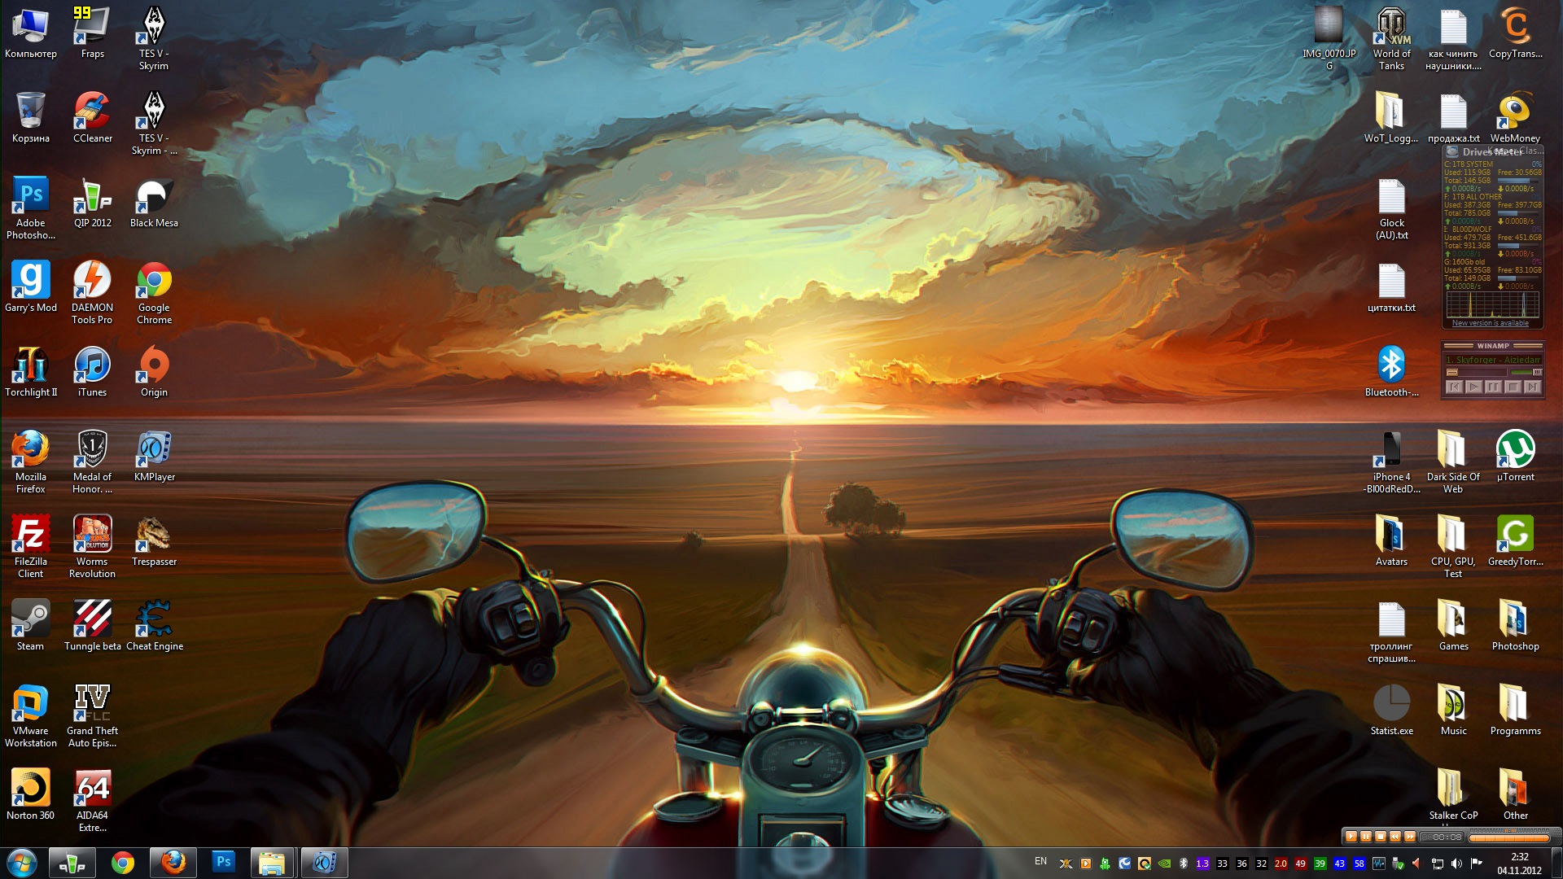Open the Dark Side Of Web folder
1563x879 pixels.
[1453, 461]
